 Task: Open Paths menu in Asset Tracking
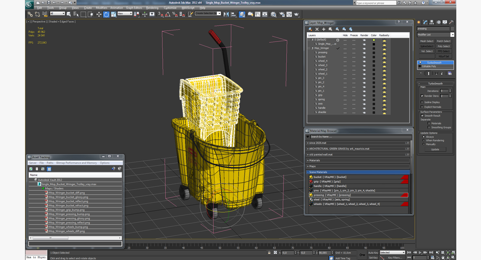pos(50,163)
